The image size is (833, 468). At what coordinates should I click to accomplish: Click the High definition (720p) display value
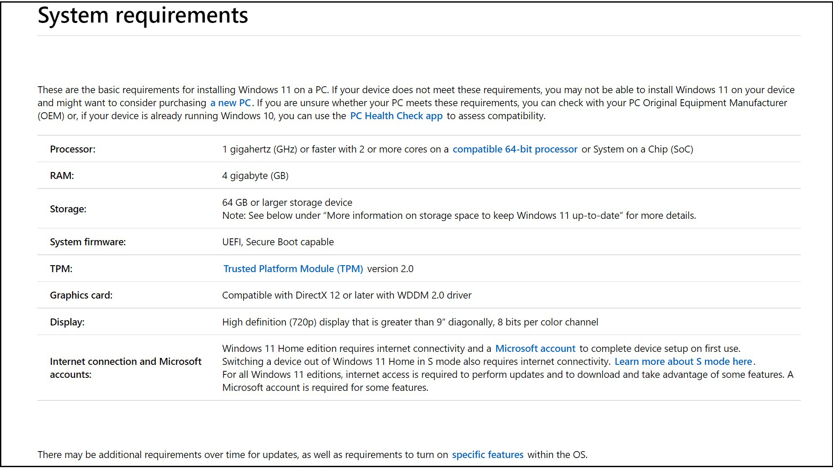point(410,322)
